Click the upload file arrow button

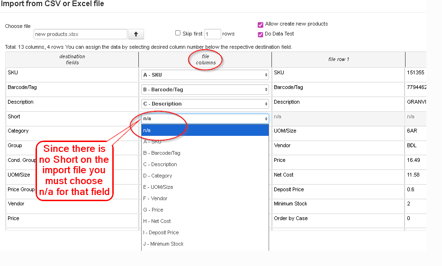pyautogui.click(x=136, y=34)
